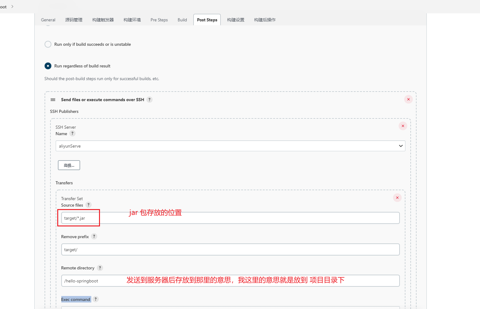Image resolution: width=480 pixels, height=309 pixels.
Task: Switch to the Build tab
Action: point(182,20)
